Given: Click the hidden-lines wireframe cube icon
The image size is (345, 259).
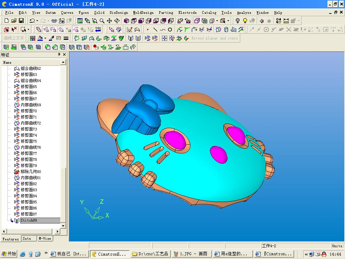Looking at the screenshot, I should tap(205, 21).
